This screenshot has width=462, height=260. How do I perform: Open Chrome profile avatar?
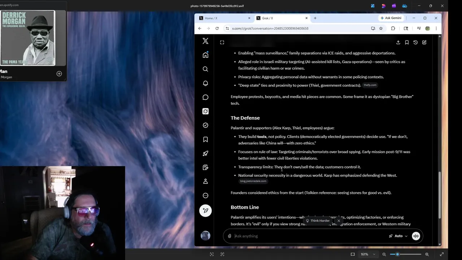[427, 29]
